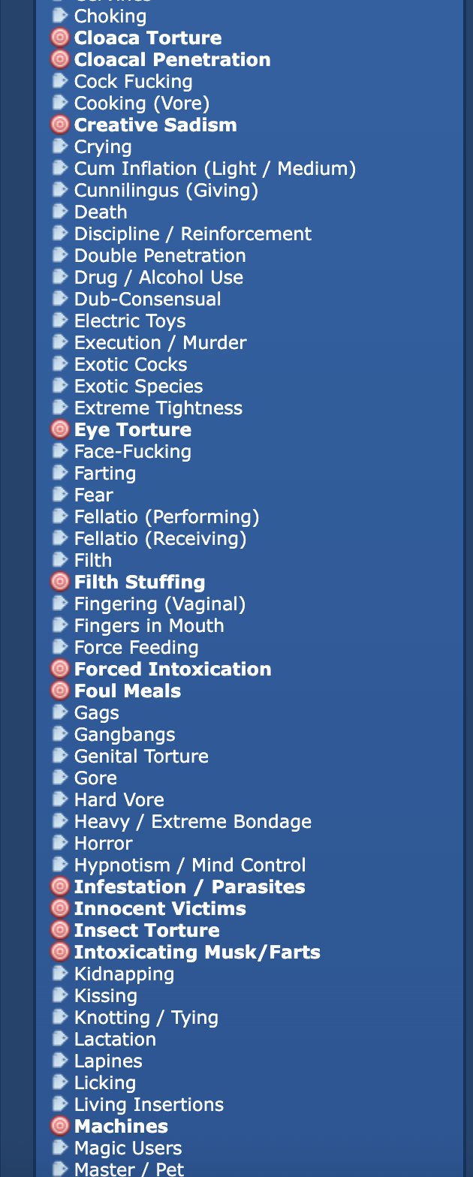Select the Knotting / Tying item

(146, 1018)
